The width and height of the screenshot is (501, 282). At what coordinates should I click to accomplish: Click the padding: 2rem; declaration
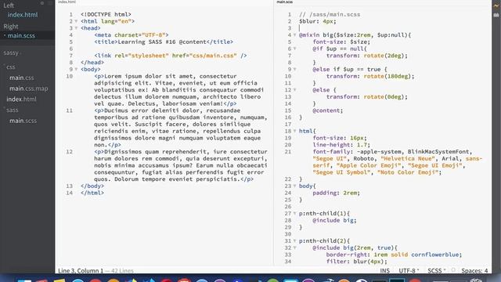(x=336, y=193)
